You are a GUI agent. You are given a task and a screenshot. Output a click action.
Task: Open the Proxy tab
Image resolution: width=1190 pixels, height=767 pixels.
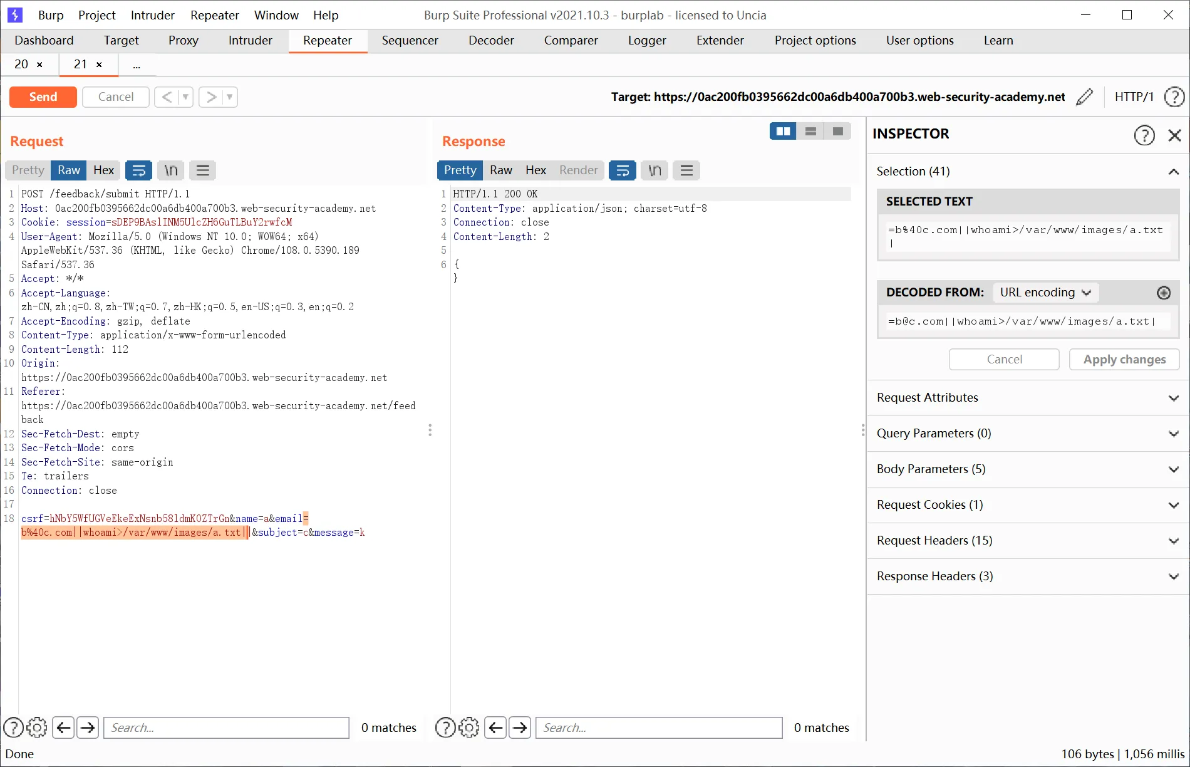184,41
